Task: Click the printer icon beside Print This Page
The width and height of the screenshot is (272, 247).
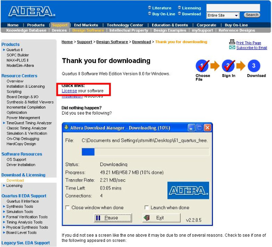Action: [232, 42]
